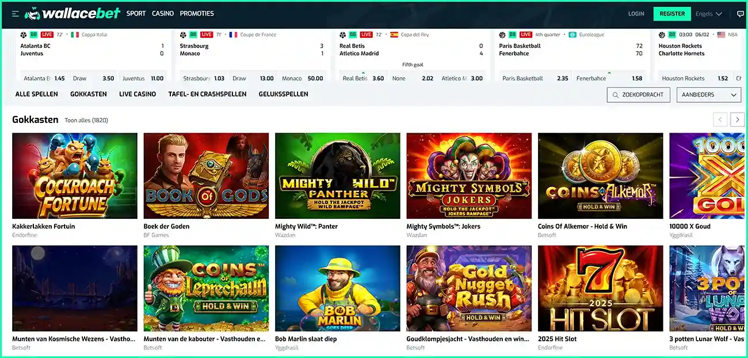The width and height of the screenshot is (748, 358).
Task: Open 10000 X Goud game thumbnail
Action: (x=707, y=176)
